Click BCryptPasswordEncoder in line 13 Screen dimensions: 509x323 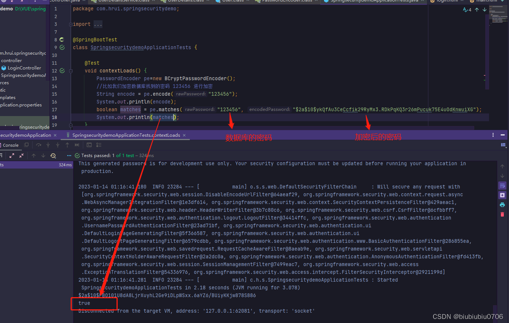[x=196, y=78]
